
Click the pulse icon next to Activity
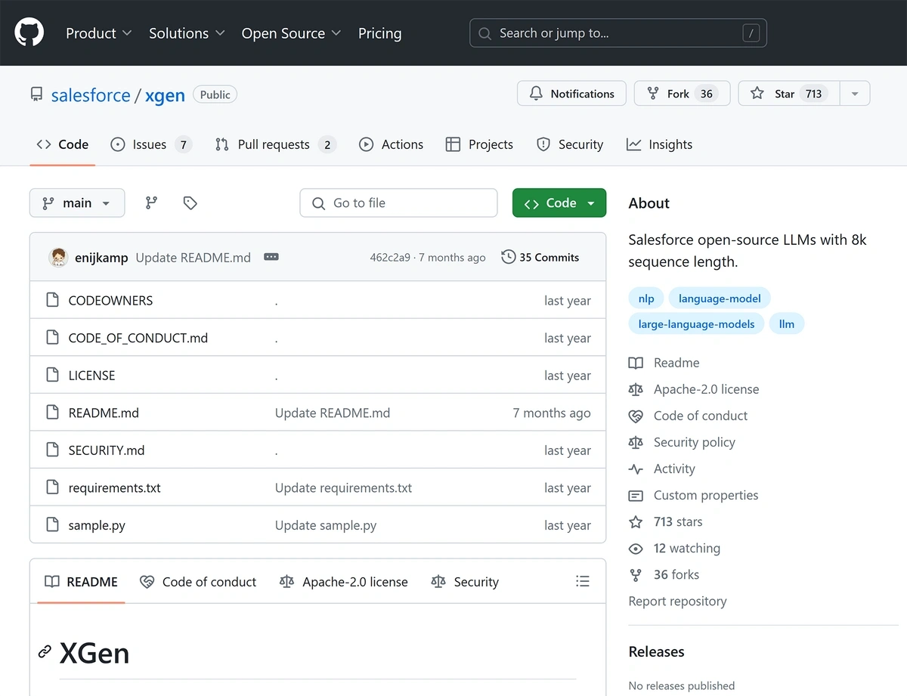(x=636, y=469)
